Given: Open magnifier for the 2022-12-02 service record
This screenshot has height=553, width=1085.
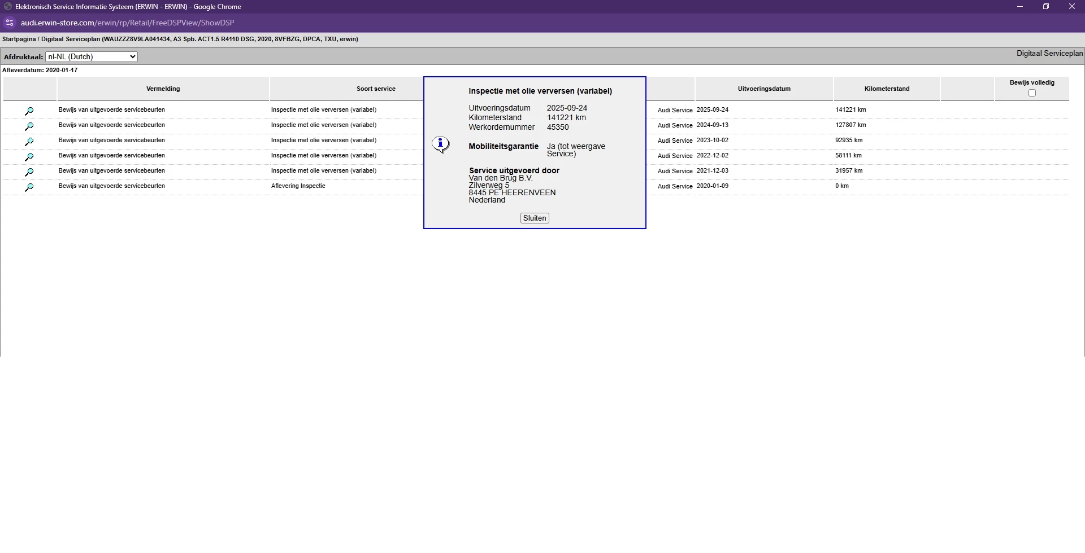Looking at the screenshot, I should pyautogui.click(x=29, y=157).
